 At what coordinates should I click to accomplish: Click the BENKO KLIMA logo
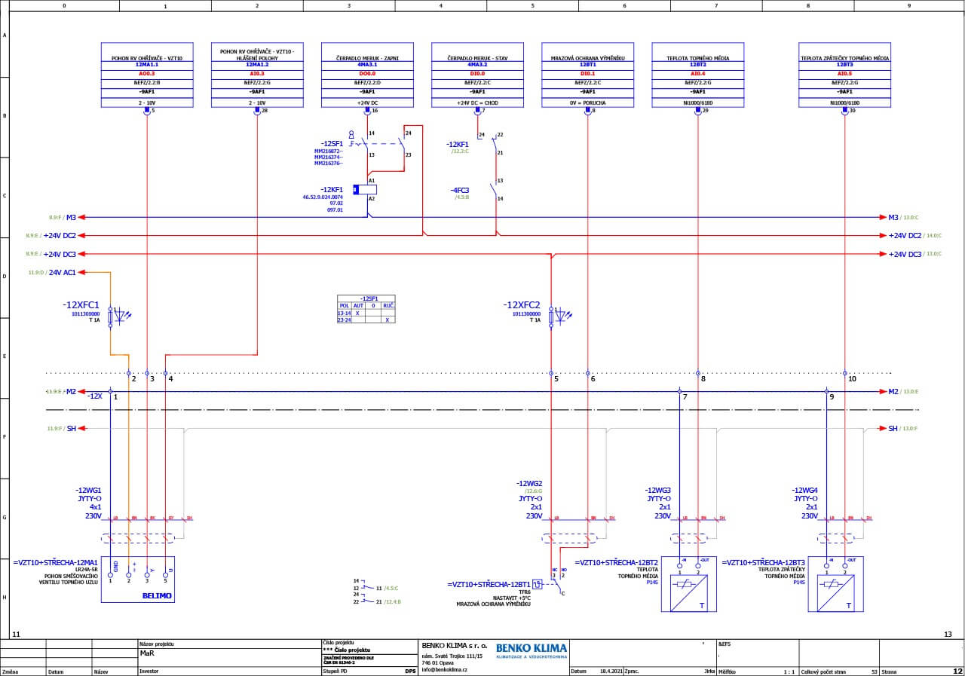pos(532,650)
